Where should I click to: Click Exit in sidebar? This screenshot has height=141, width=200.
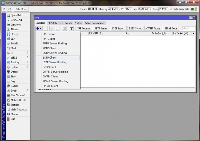click(x=18, y=119)
